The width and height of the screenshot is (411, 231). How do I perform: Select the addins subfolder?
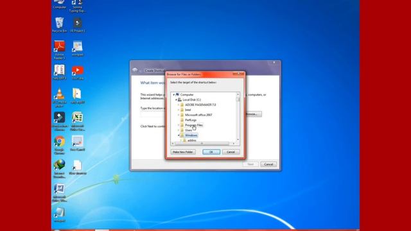point(192,141)
